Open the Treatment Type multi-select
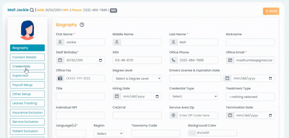This screenshot has width=289, height=138. 250,97
